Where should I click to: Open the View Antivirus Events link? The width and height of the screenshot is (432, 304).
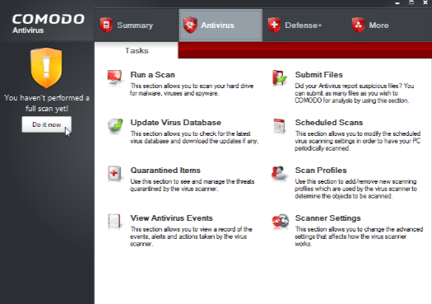click(x=171, y=218)
